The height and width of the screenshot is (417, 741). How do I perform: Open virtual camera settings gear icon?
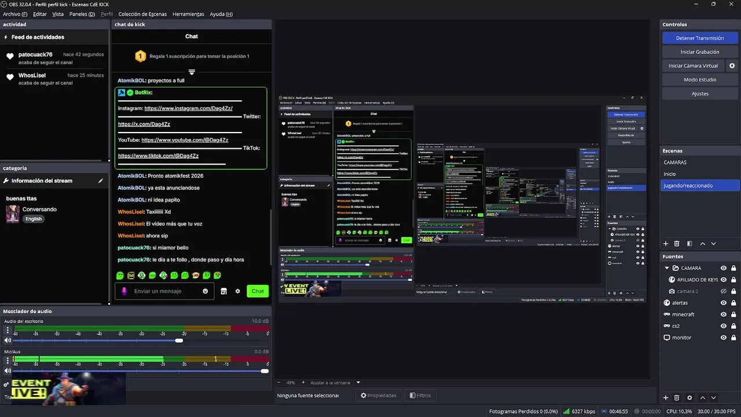(732, 66)
